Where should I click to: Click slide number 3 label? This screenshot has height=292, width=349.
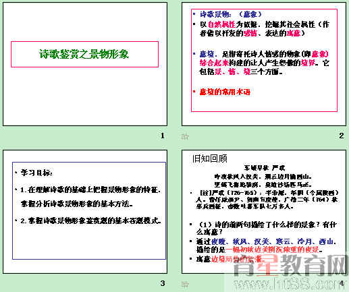point(163,283)
